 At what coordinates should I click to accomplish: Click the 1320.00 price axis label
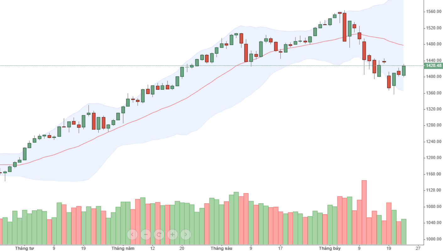click(434, 109)
